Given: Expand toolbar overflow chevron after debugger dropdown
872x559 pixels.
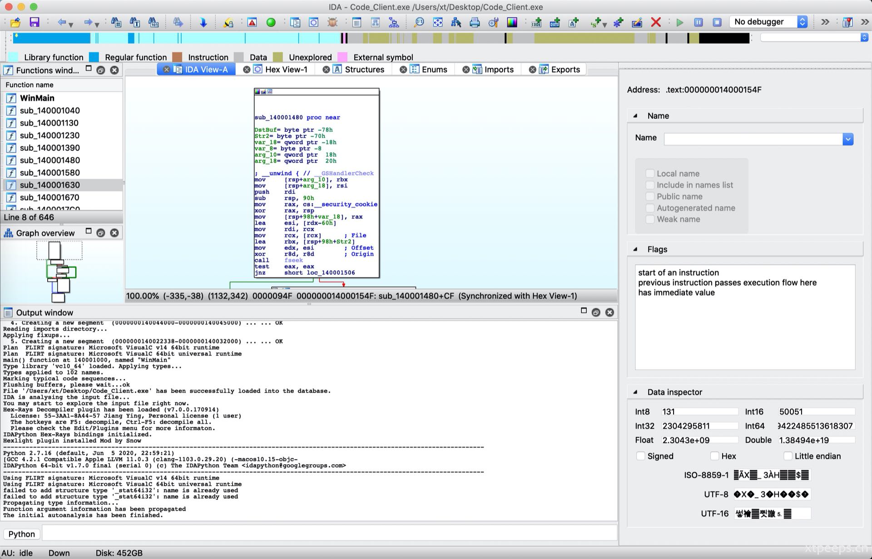Looking at the screenshot, I should point(825,22).
